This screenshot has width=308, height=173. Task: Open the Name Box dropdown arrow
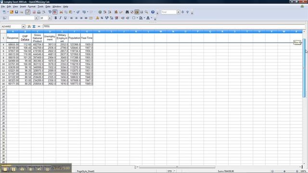(24, 26)
